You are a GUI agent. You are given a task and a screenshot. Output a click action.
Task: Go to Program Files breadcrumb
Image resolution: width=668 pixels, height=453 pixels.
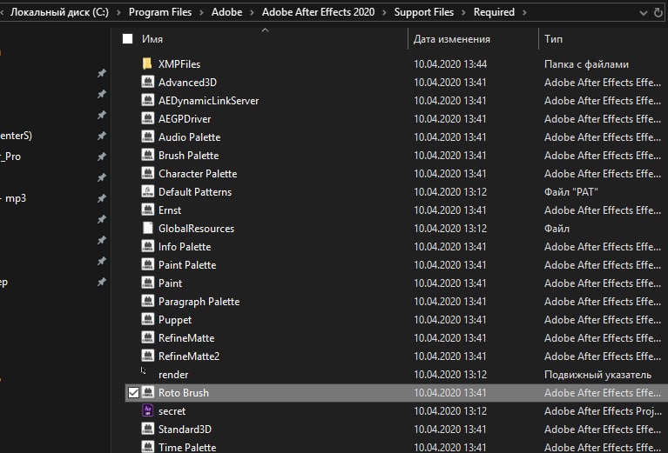160,12
